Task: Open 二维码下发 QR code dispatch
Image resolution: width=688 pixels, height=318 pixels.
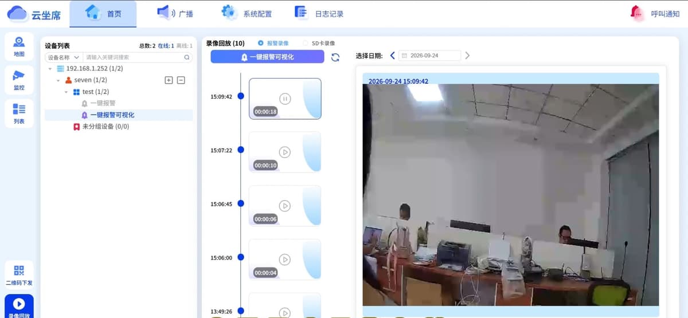Action: 19,275
